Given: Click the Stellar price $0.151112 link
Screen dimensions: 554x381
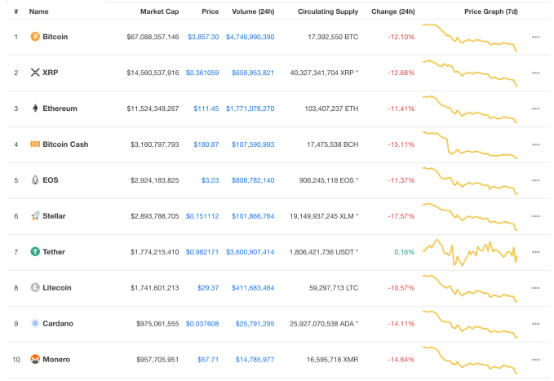Looking at the screenshot, I should point(202,216).
